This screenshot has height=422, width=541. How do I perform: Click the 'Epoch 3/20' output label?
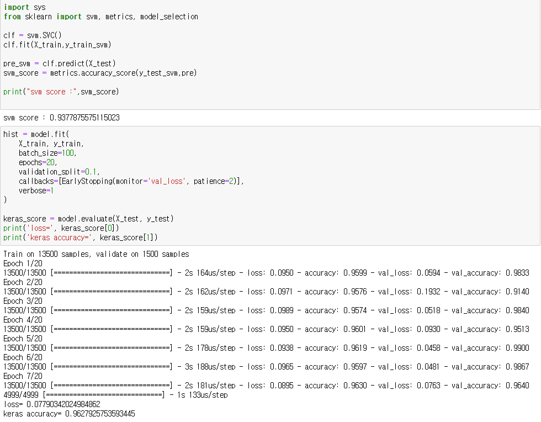click(x=23, y=301)
